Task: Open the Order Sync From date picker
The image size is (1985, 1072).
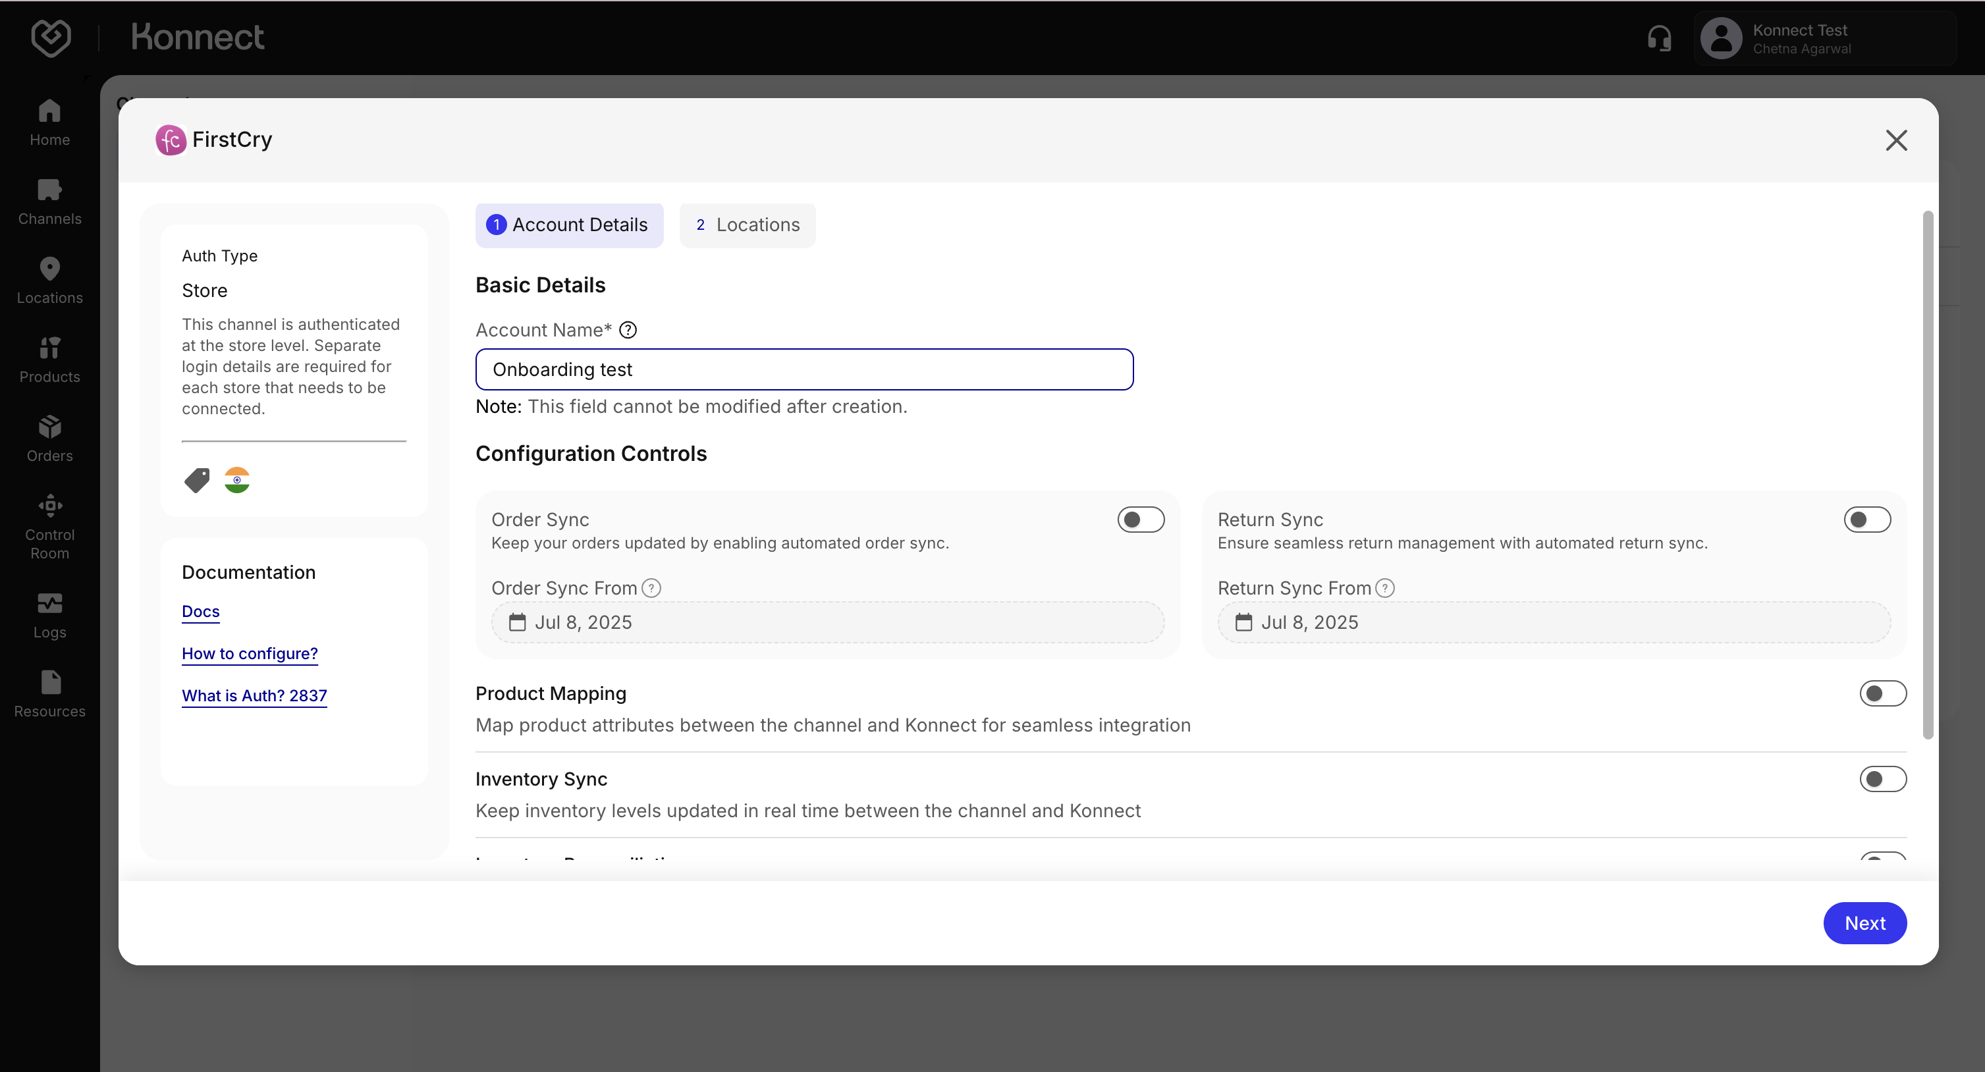Action: [x=828, y=622]
